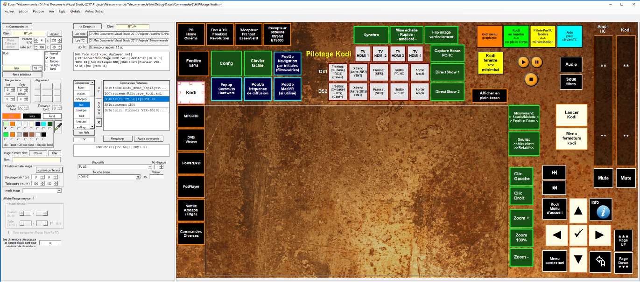Screen dimensions: 640x282
Task: Click the Ajoute commande button
Action: [148, 138]
